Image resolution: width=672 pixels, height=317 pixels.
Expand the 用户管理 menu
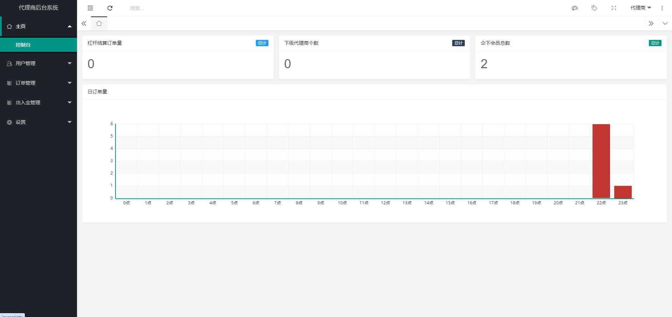coord(38,63)
